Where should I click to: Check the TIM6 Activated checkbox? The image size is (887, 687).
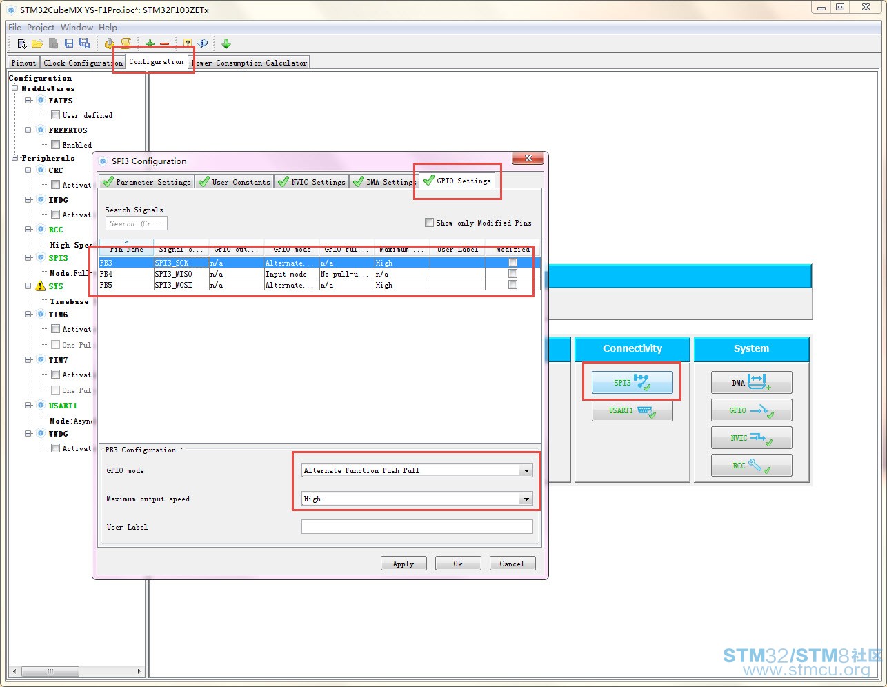tap(55, 328)
